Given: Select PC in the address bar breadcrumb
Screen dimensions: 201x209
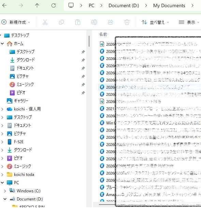Looking at the screenshot, I should coord(91,5).
